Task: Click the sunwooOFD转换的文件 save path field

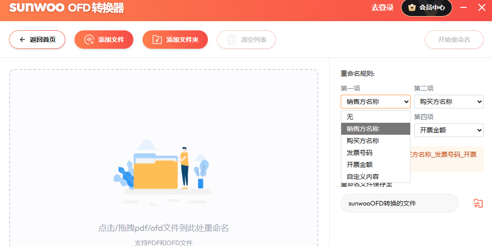Action: [399, 203]
